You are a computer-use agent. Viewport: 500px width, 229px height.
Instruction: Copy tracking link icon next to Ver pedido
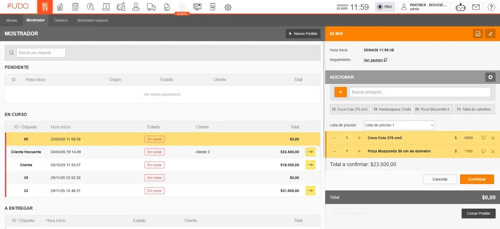click(x=385, y=60)
